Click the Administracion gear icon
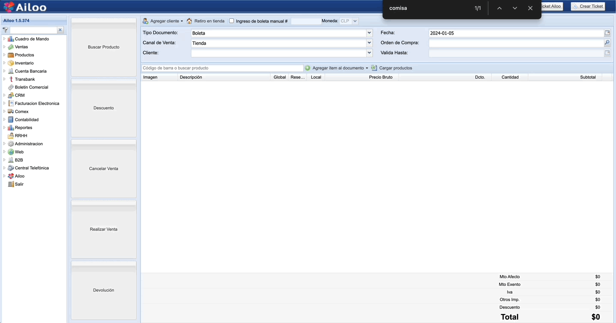 (11, 144)
